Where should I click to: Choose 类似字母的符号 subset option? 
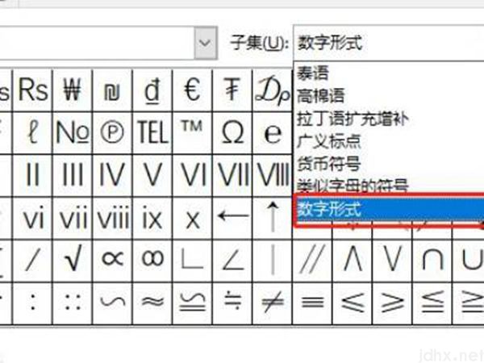pyautogui.click(x=389, y=186)
